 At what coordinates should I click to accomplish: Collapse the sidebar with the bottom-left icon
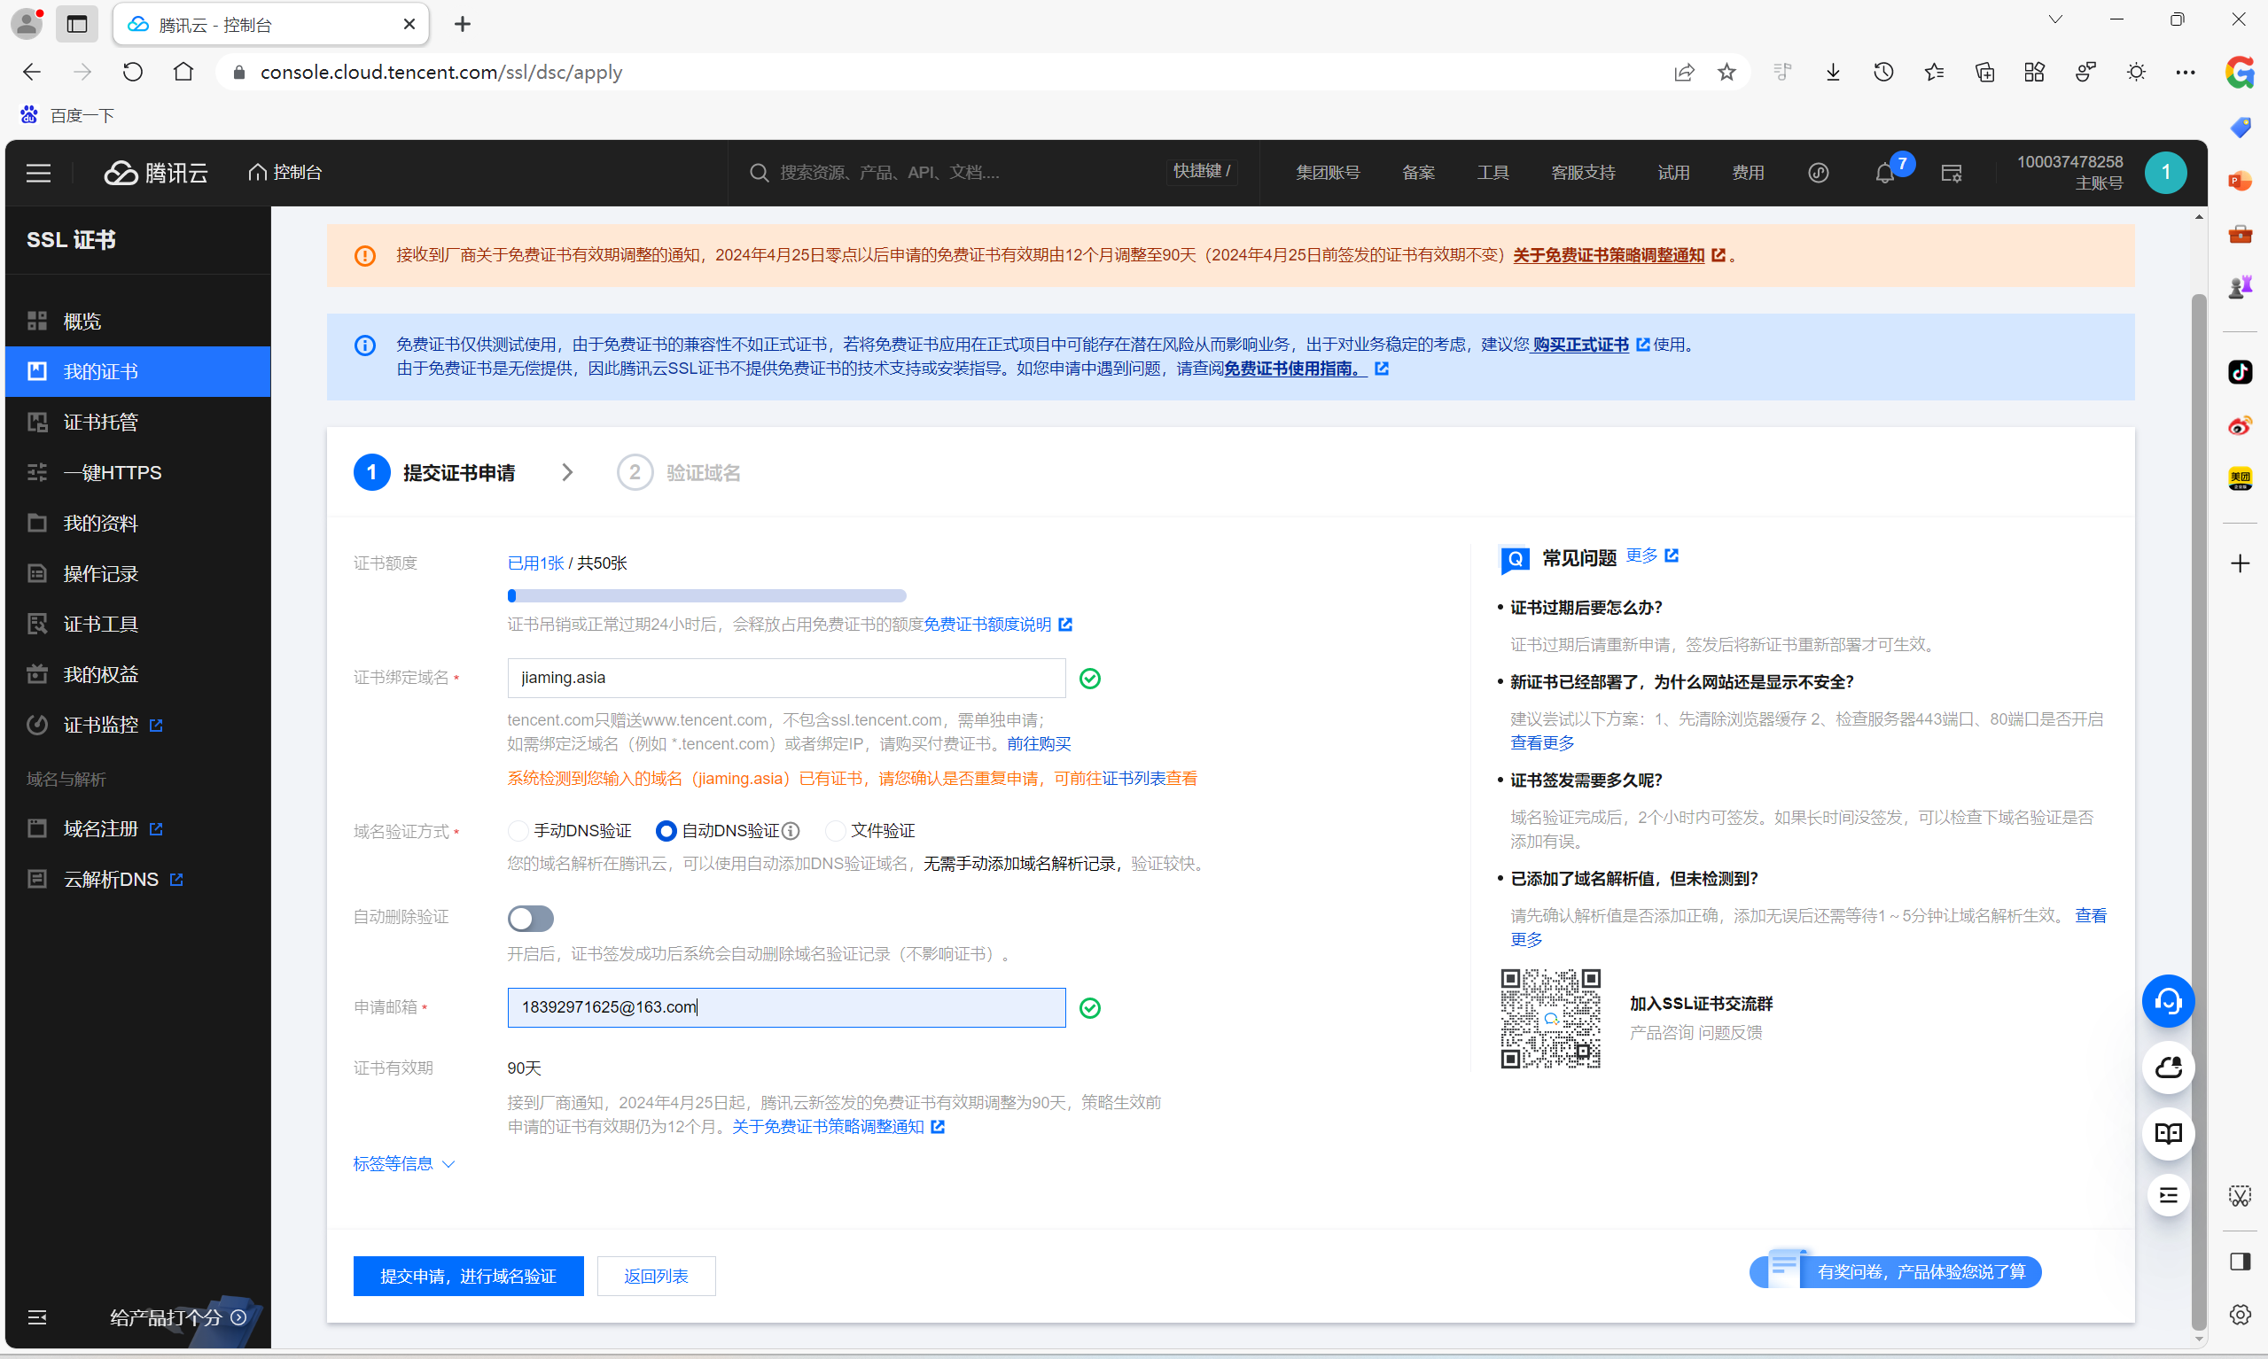click(37, 1316)
